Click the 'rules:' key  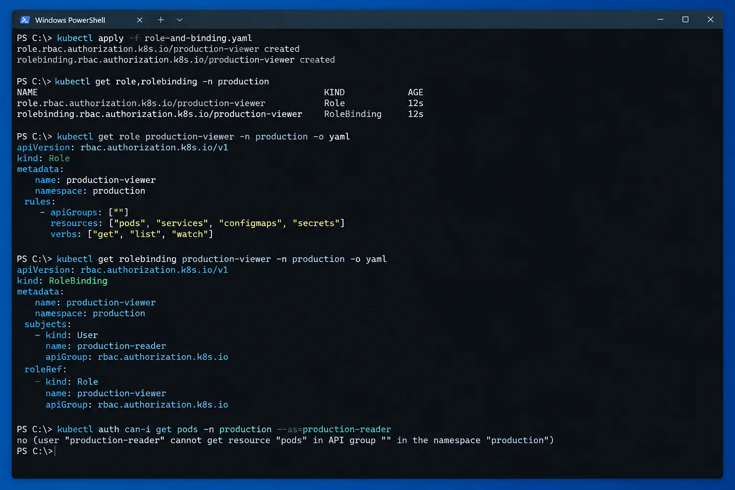point(40,201)
